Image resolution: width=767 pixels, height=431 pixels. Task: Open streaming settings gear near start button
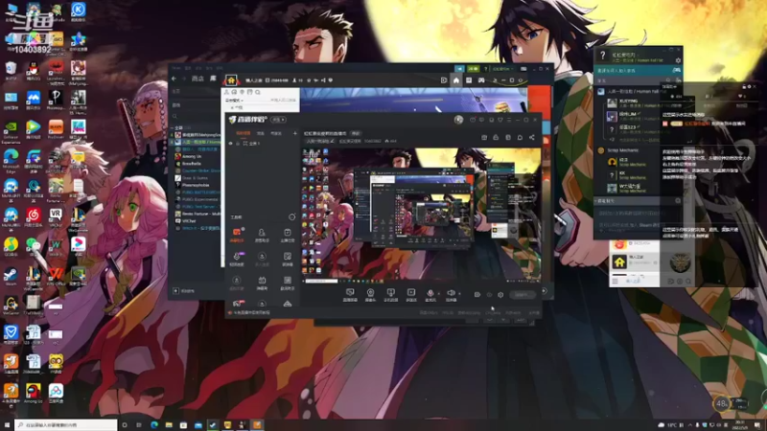[x=500, y=295]
